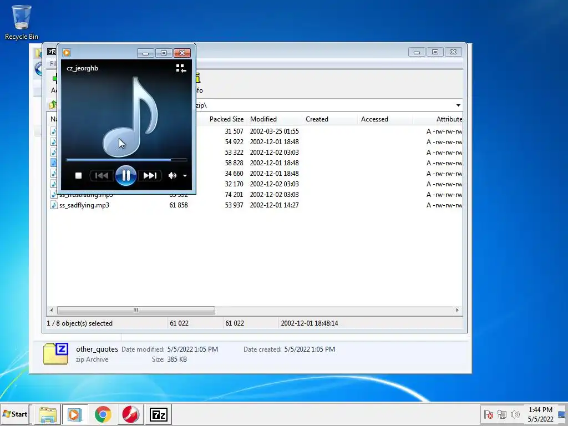The height and width of the screenshot is (426, 568).
Task: Open the Action Center flag icon
Action: point(488,414)
